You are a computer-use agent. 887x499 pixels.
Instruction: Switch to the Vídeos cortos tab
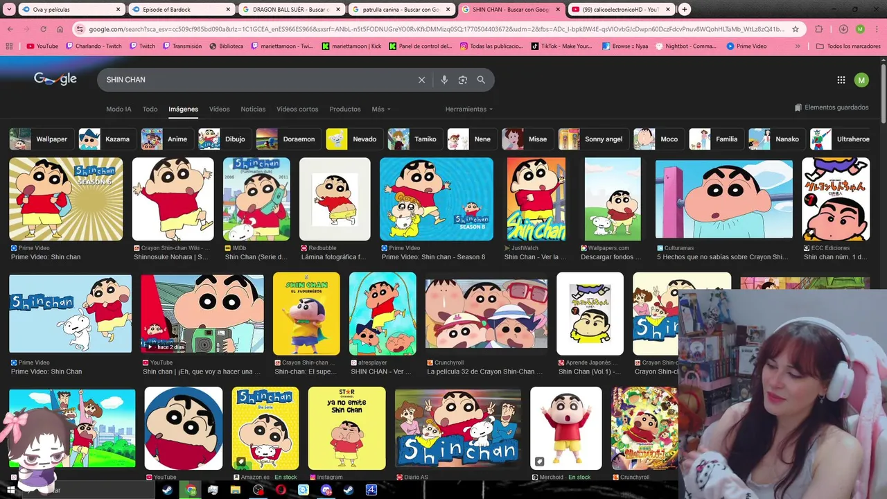click(x=297, y=109)
